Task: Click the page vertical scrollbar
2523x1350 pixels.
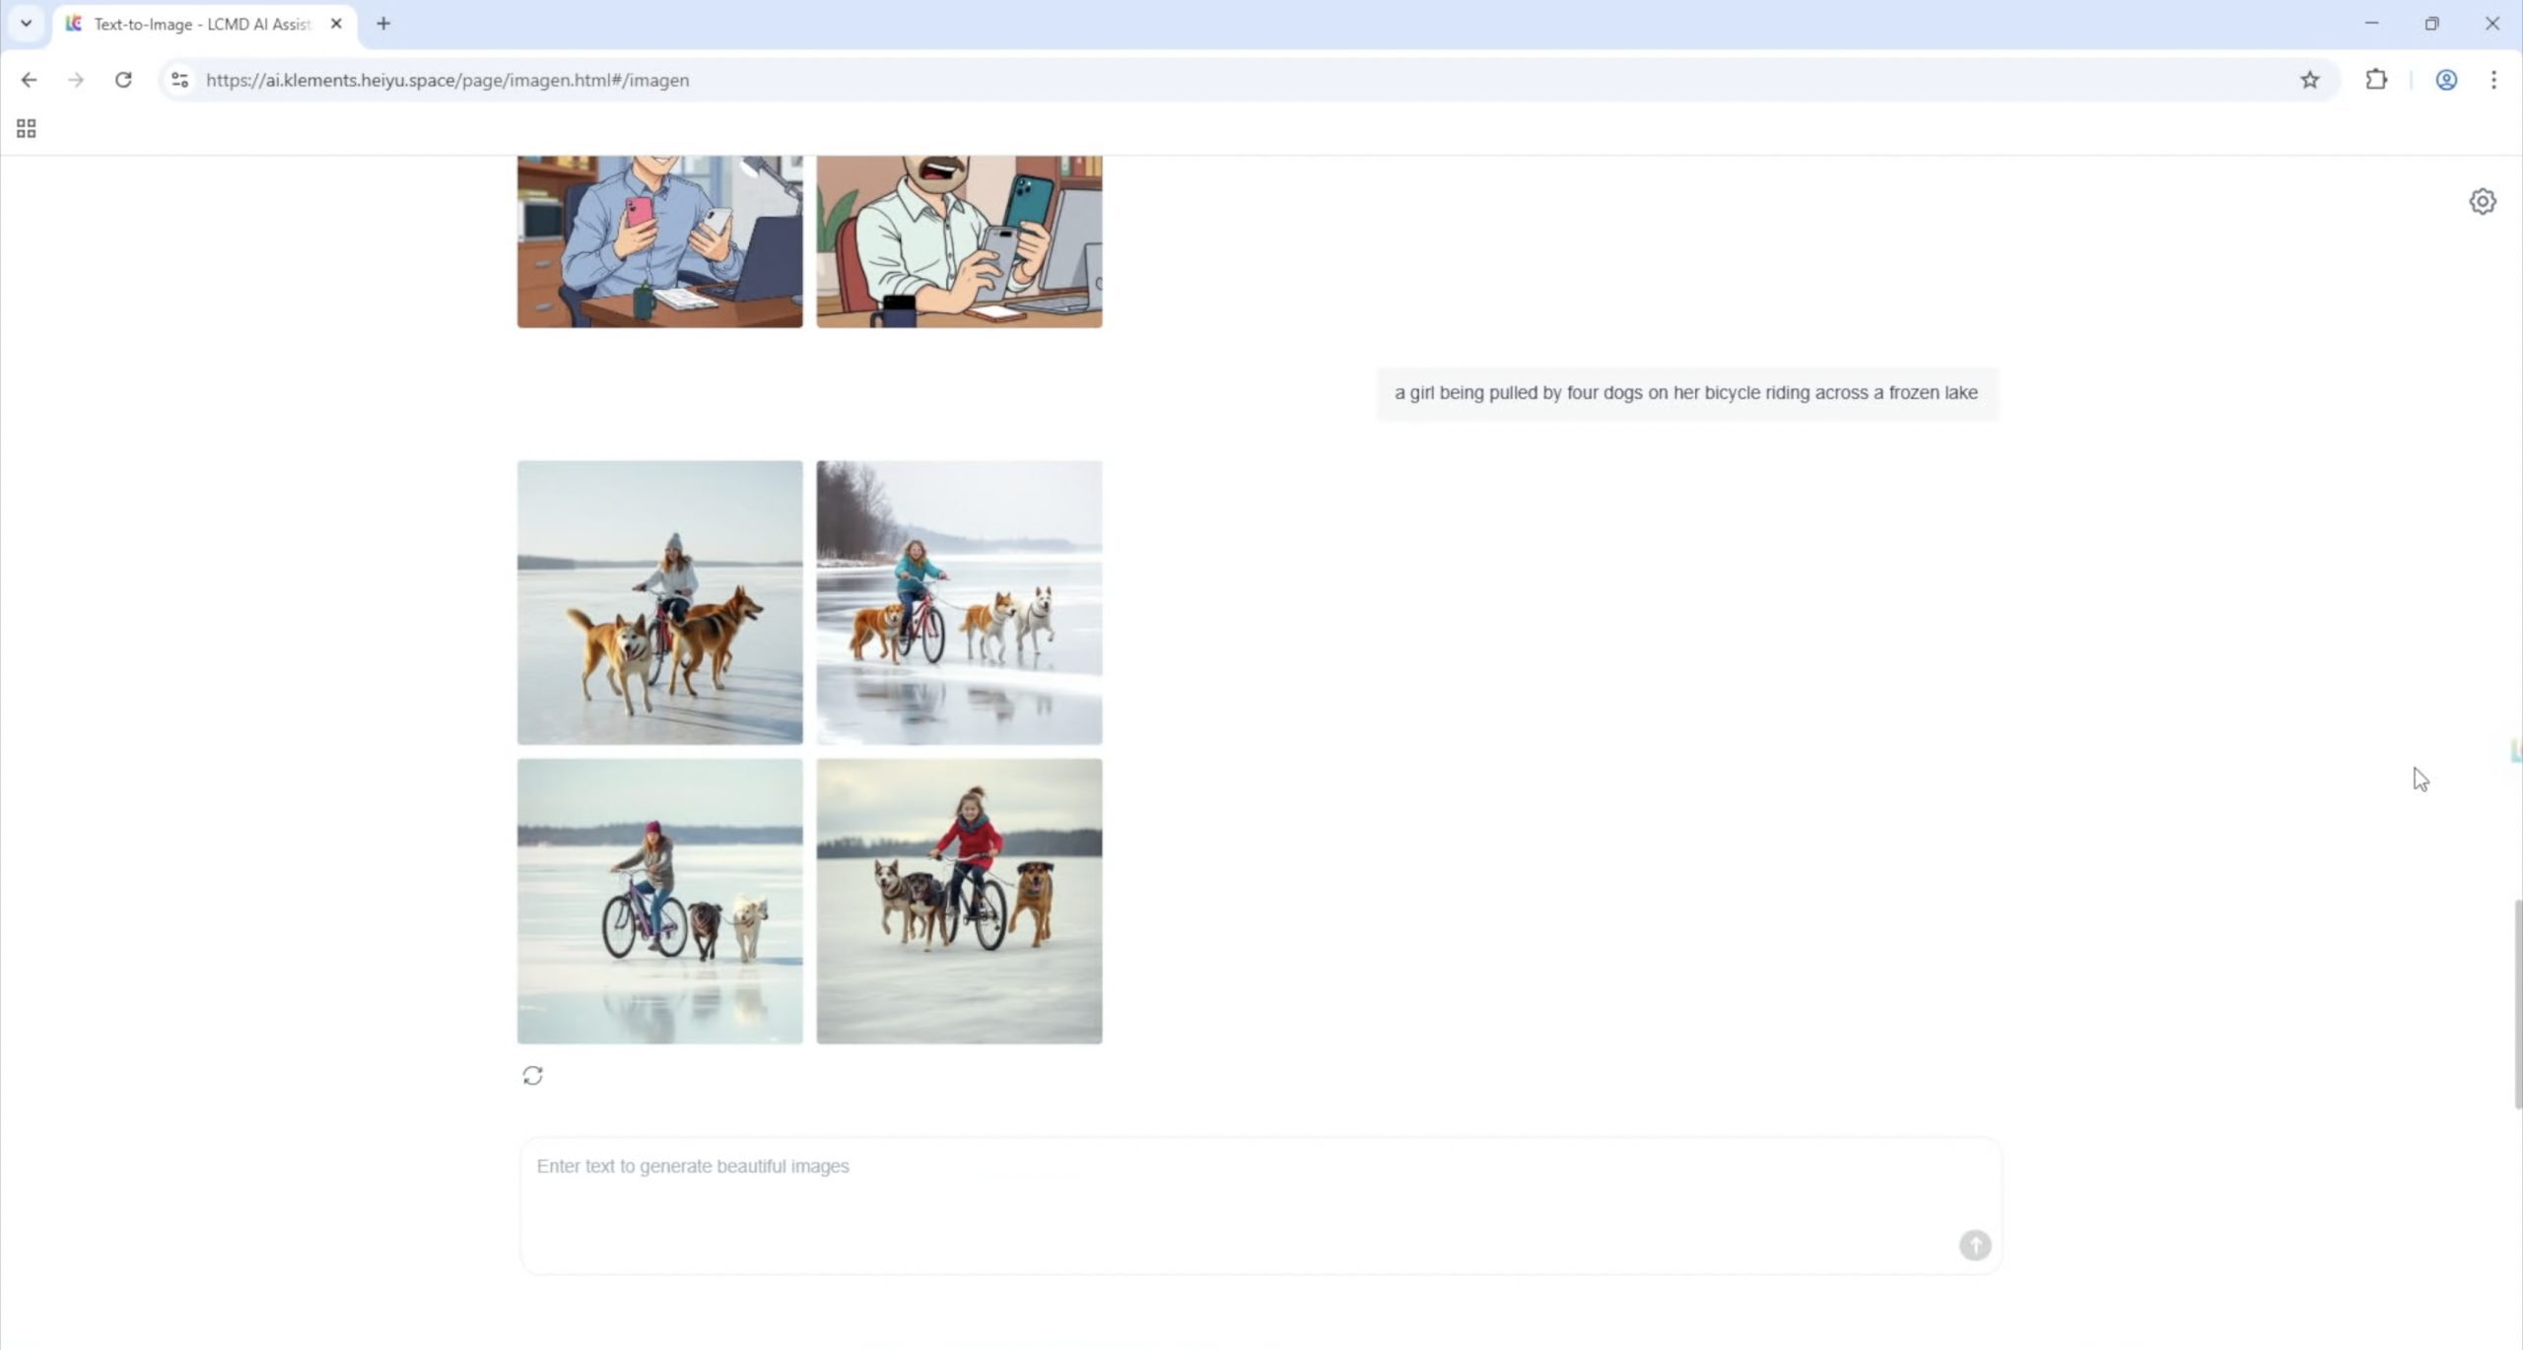Action: (x=2516, y=1003)
